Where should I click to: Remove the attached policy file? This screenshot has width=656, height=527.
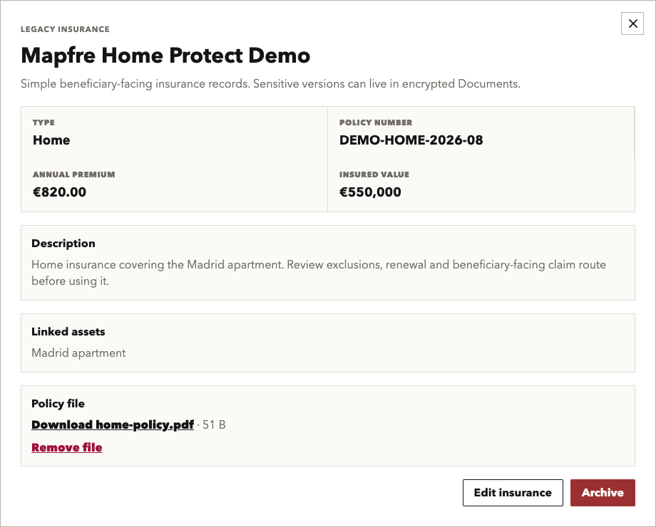point(67,447)
